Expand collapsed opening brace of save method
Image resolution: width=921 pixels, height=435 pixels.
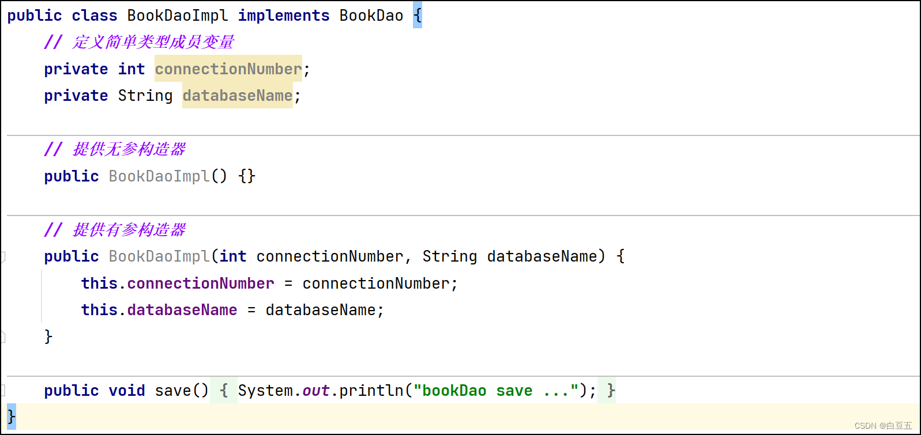click(224, 391)
